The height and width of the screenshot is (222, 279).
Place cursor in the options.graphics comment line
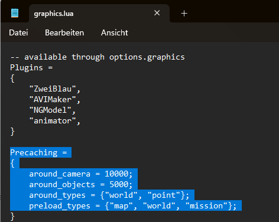coord(98,57)
